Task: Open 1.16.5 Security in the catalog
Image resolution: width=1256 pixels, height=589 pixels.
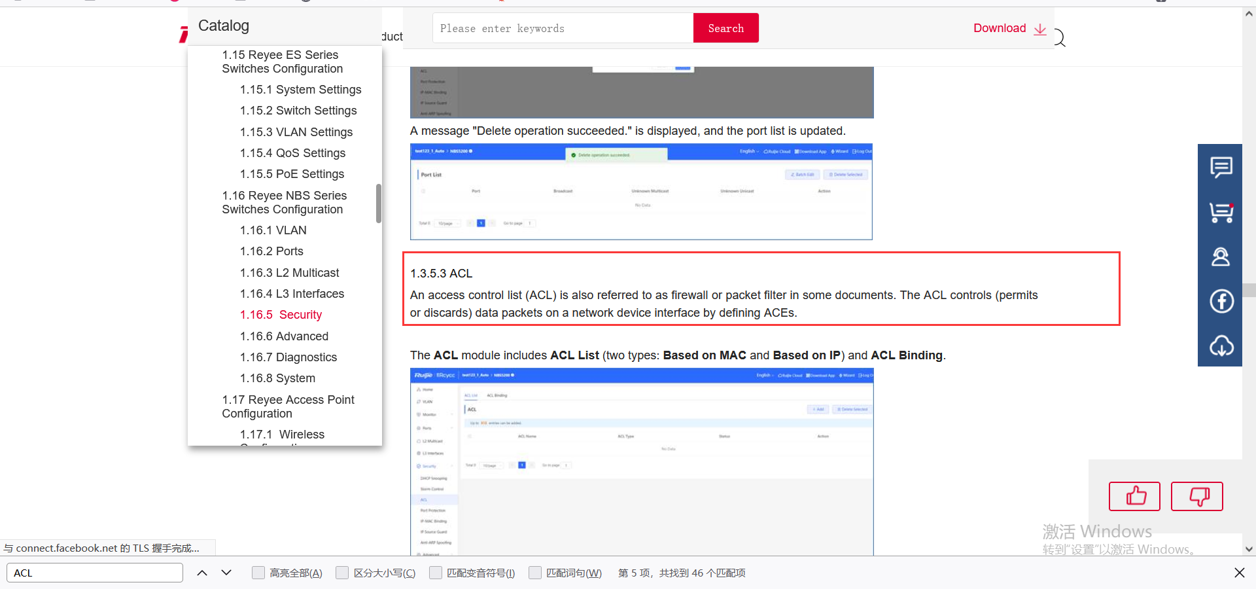Action: pyautogui.click(x=281, y=315)
